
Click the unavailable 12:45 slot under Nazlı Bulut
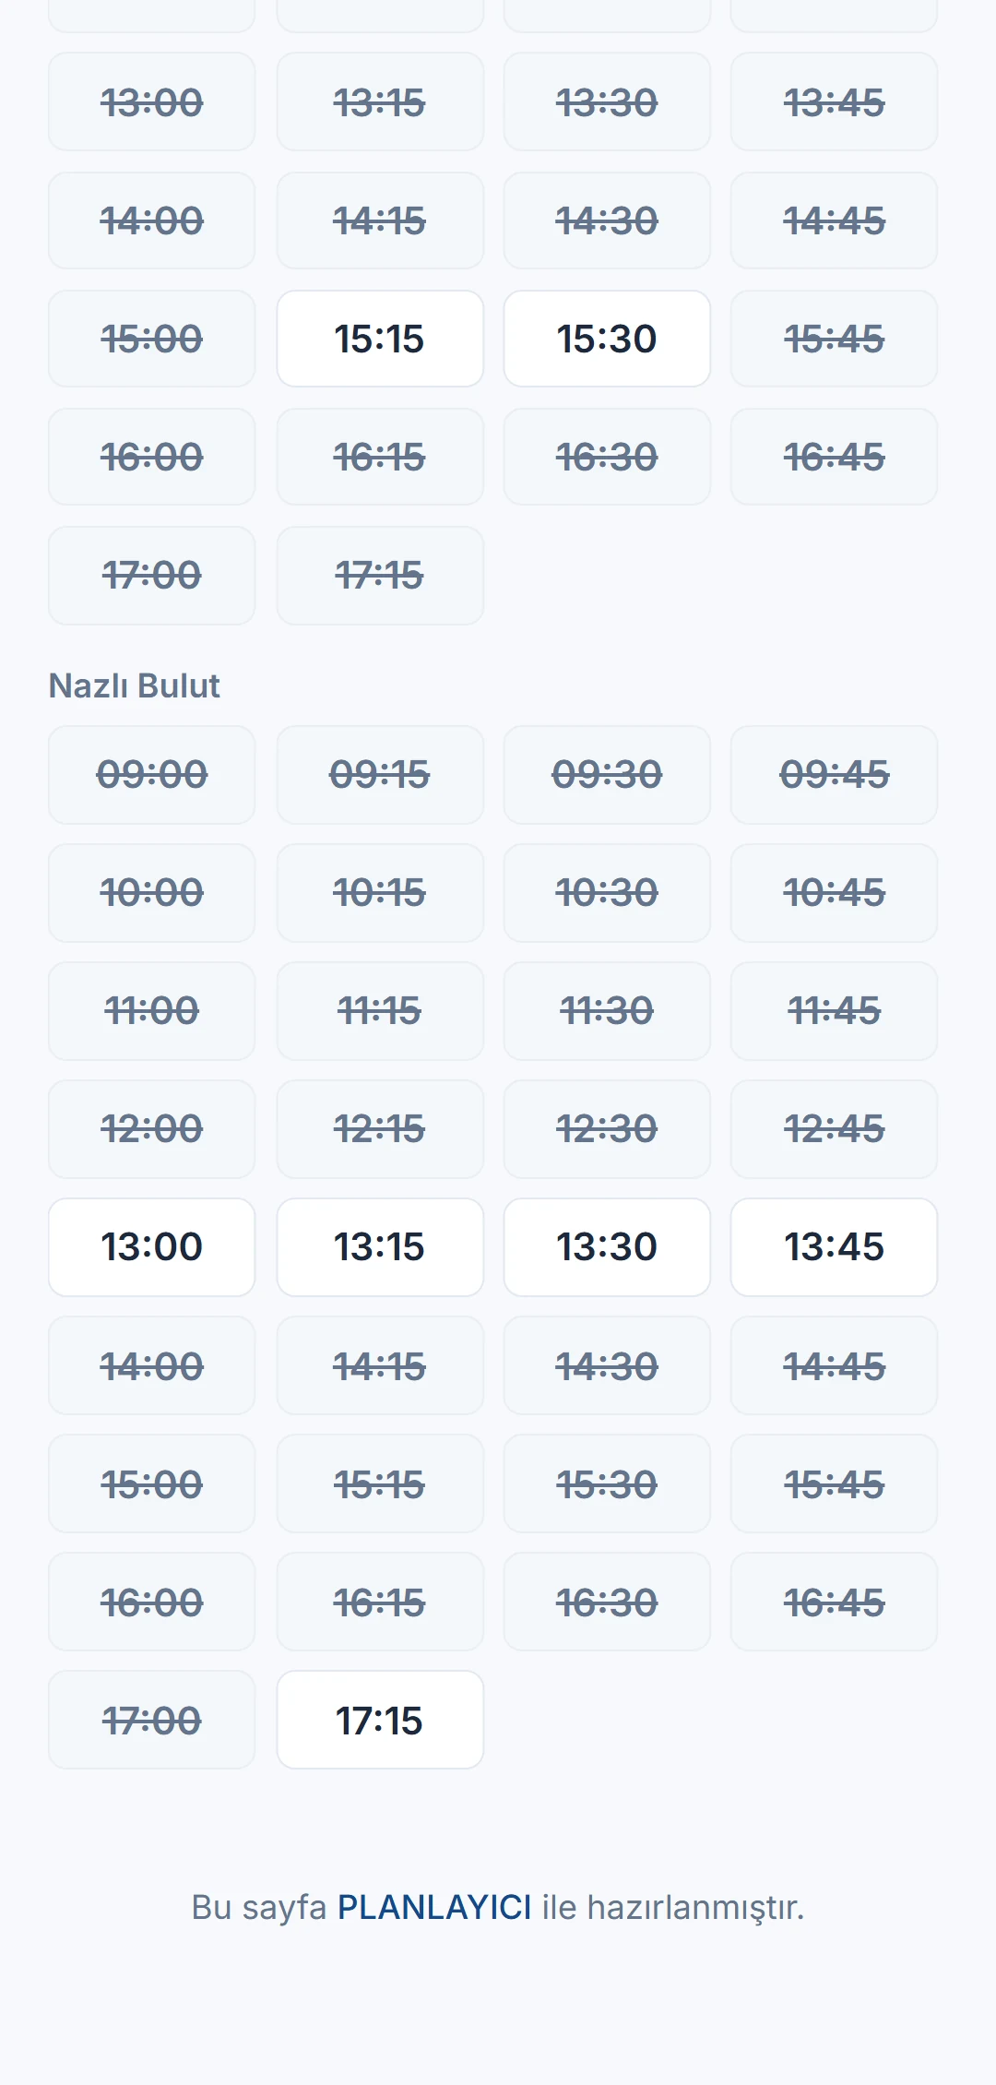tap(834, 1128)
